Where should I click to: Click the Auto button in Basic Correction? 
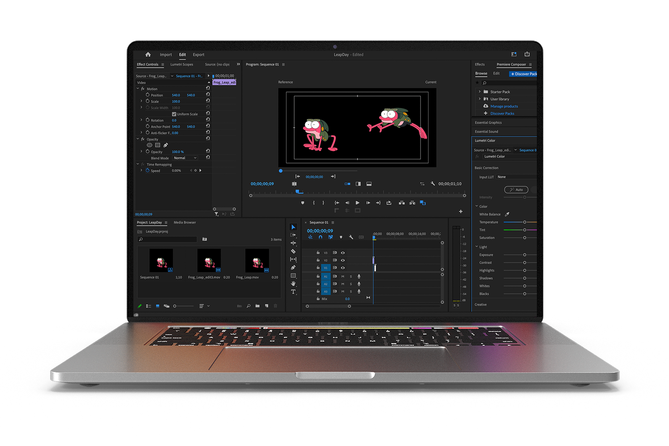pos(516,190)
